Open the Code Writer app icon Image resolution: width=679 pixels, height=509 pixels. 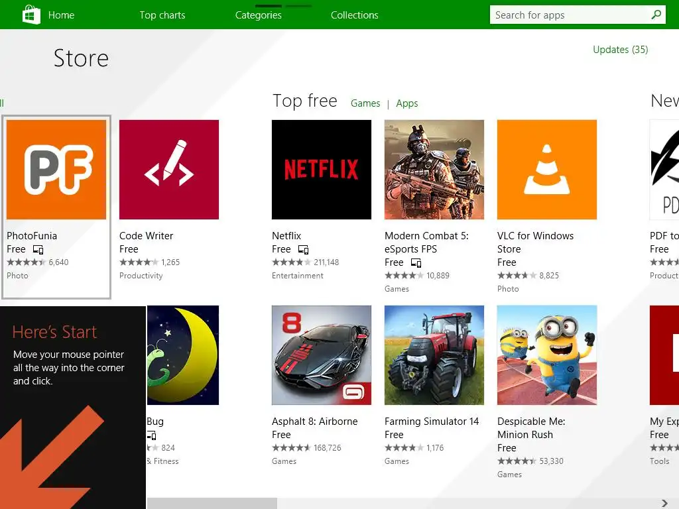[x=169, y=170]
